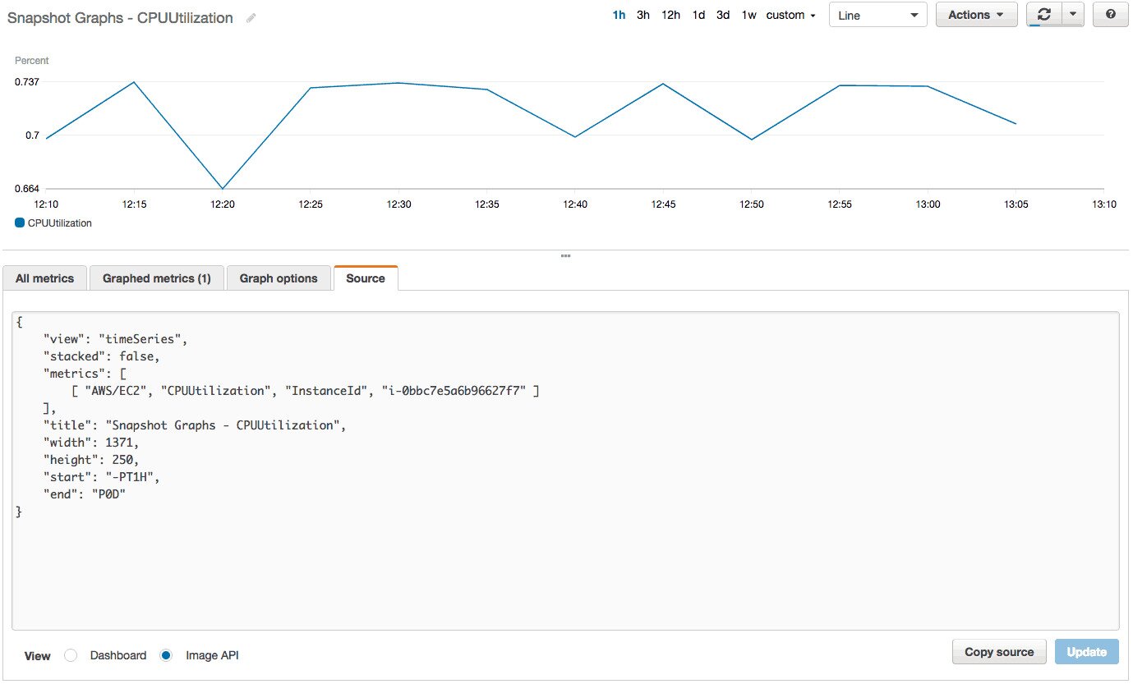This screenshot has height=684, width=1133.
Task: Click the Copy source button
Action: pos(998,652)
